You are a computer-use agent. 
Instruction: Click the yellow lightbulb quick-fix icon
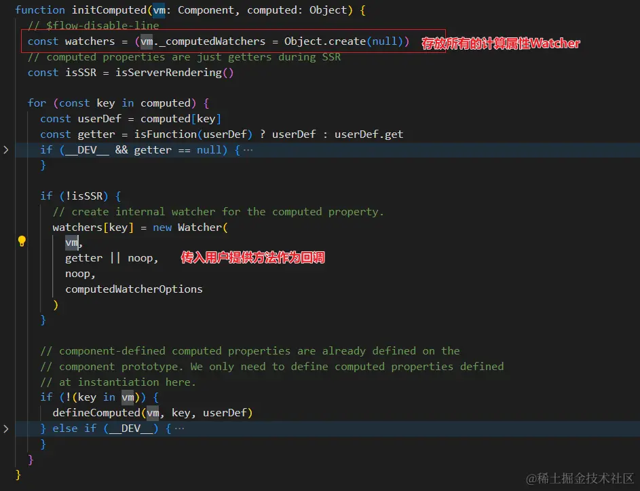pos(22,241)
